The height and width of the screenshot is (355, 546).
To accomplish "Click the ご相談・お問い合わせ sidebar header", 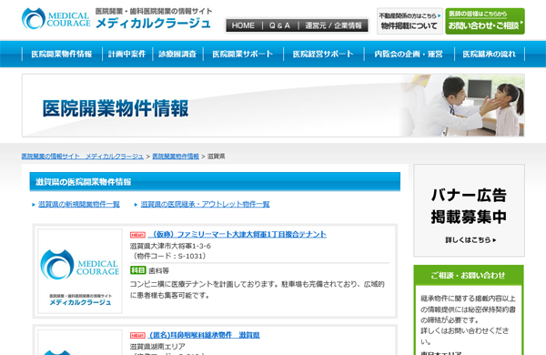I will [469, 275].
